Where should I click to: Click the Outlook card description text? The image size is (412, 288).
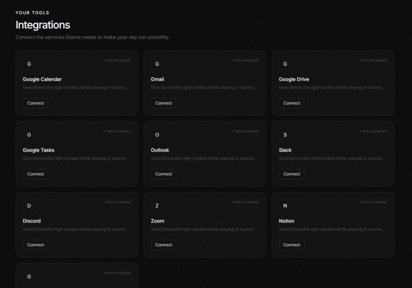pyautogui.click(x=202, y=158)
